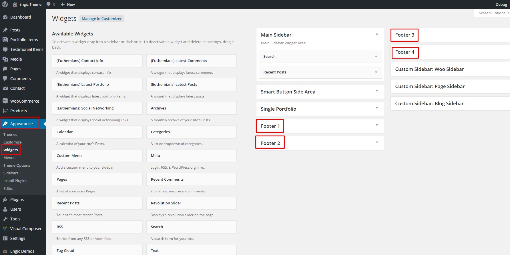Image resolution: width=510 pixels, height=255 pixels.
Task: Open Custom Sidebar: Blog Sidebar area
Action: tap(450, 103)
